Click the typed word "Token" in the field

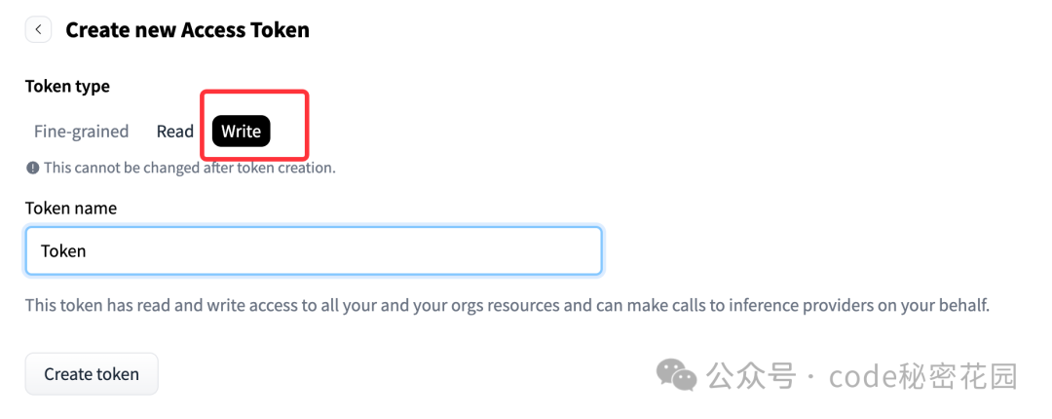click(x=63, y=250)
